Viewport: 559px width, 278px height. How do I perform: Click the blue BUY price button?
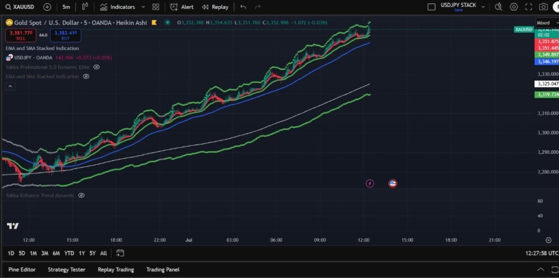pos(66,35)
